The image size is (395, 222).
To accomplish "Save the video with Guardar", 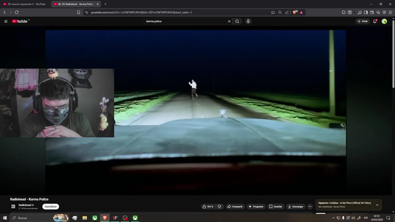I will tap(276, 207).
